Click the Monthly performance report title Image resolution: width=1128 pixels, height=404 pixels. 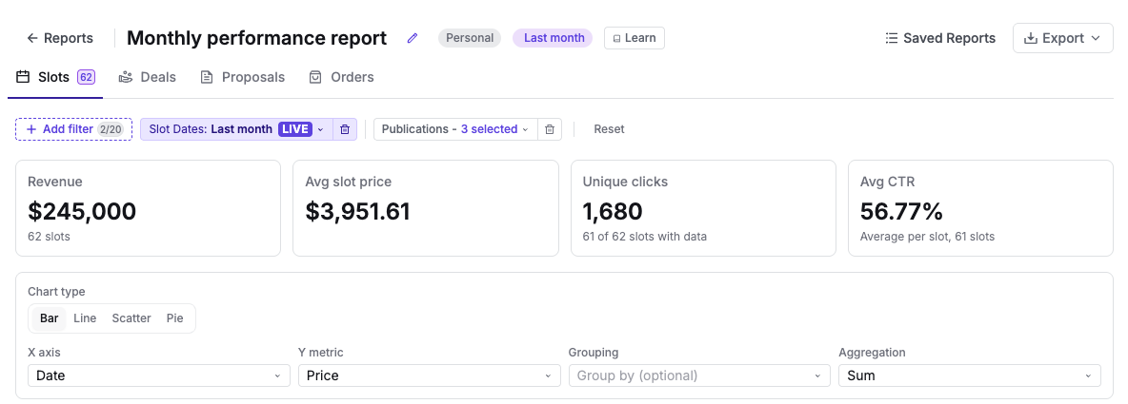(257, 38)
